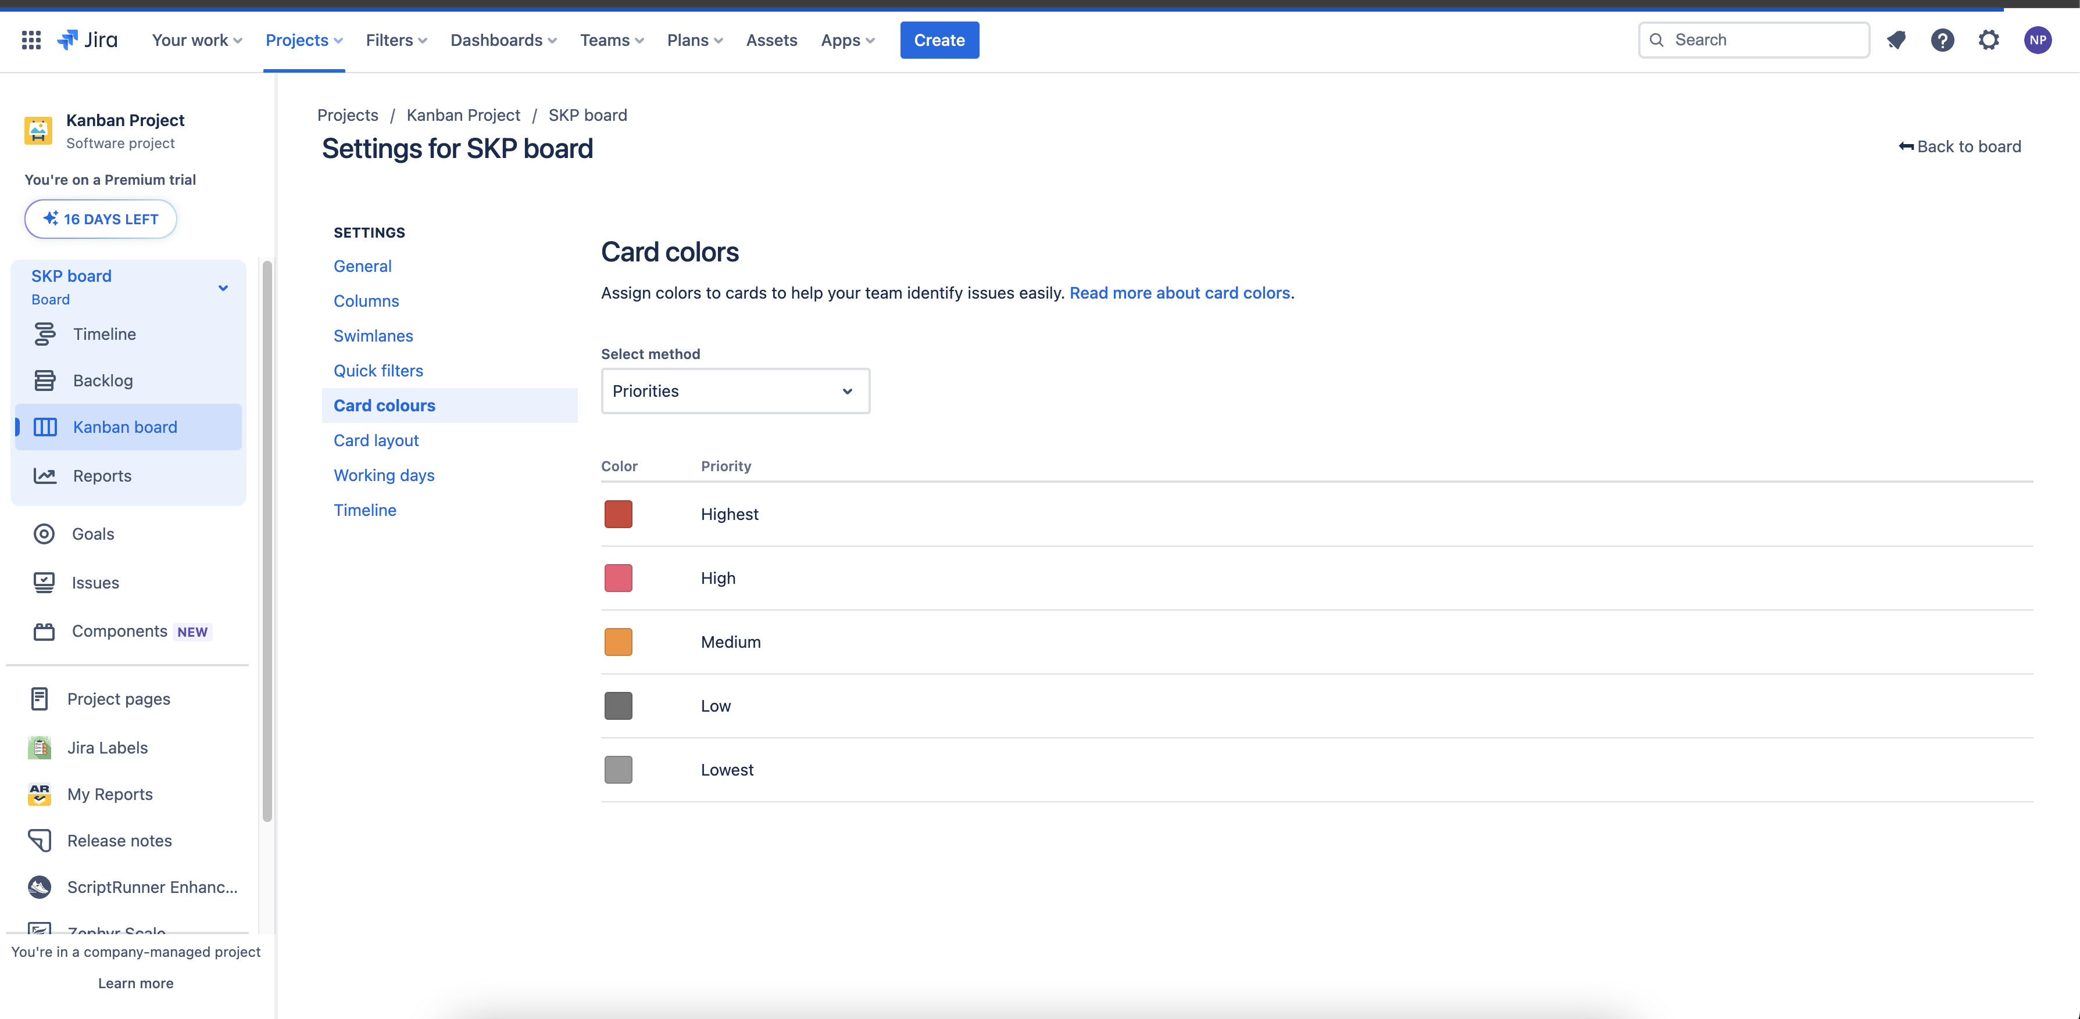Open the Kanban board view
Viewport: 2080px width, 1019px height.
pyautogui.click(x=125, y=427)
